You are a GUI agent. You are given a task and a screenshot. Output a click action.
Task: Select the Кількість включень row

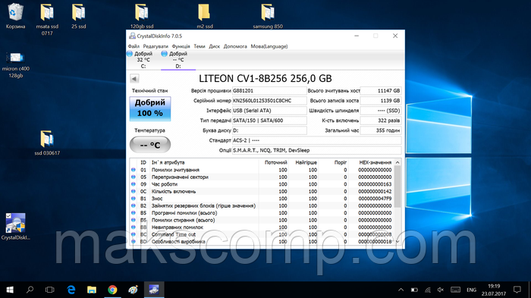click(x=262, y=191)
